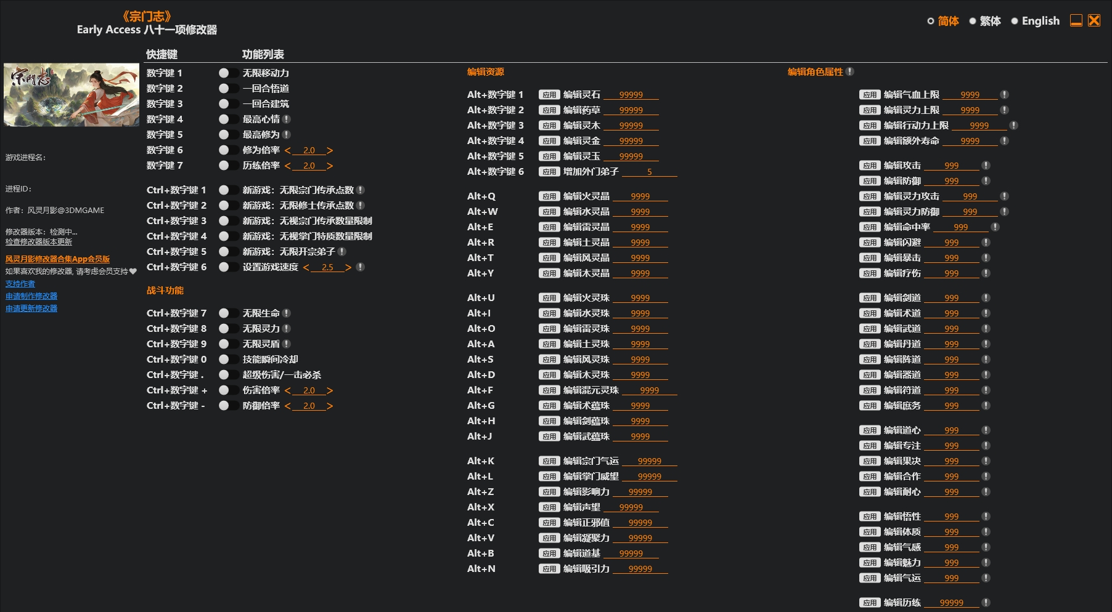Click info icon next to 最高心情

pyautogui.click(x=287, y=119)
